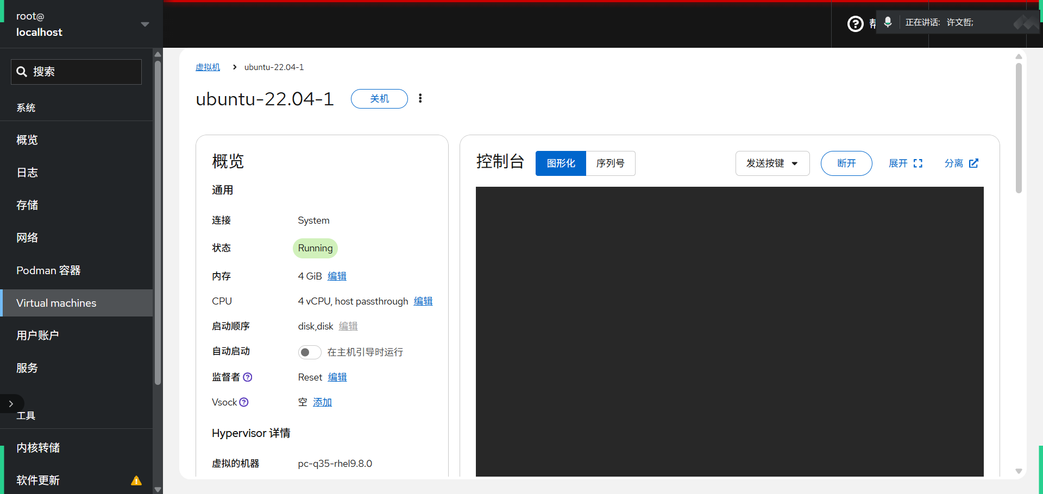1043x494 pixels.
Task: Open the root@localhost host switcher dropdown
Action: click(81, 24)
